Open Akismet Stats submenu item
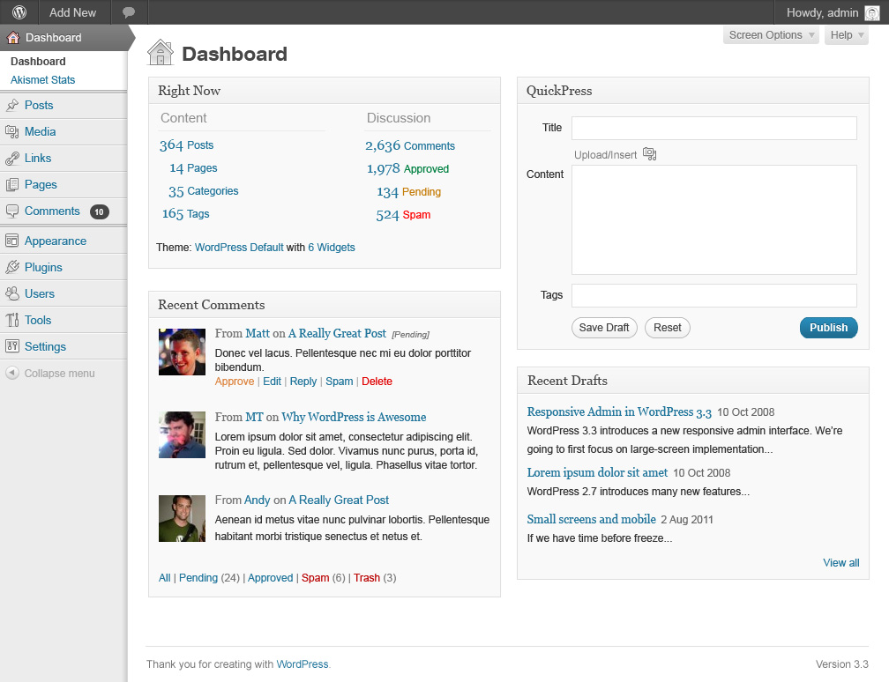Screen dimensions: 889x682 click(x=42, y=80)
